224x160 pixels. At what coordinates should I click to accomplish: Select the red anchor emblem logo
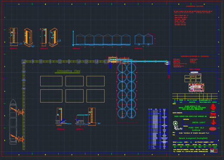coord(213,107)
